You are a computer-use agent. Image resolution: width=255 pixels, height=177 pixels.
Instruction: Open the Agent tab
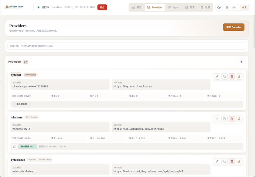point(174,7)
